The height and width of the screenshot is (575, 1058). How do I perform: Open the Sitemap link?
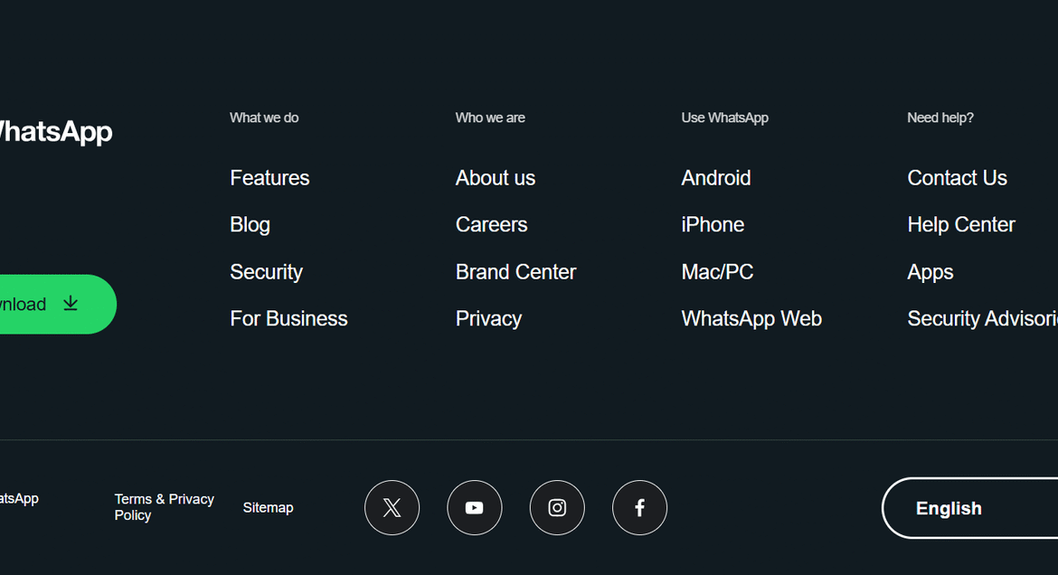268,508
